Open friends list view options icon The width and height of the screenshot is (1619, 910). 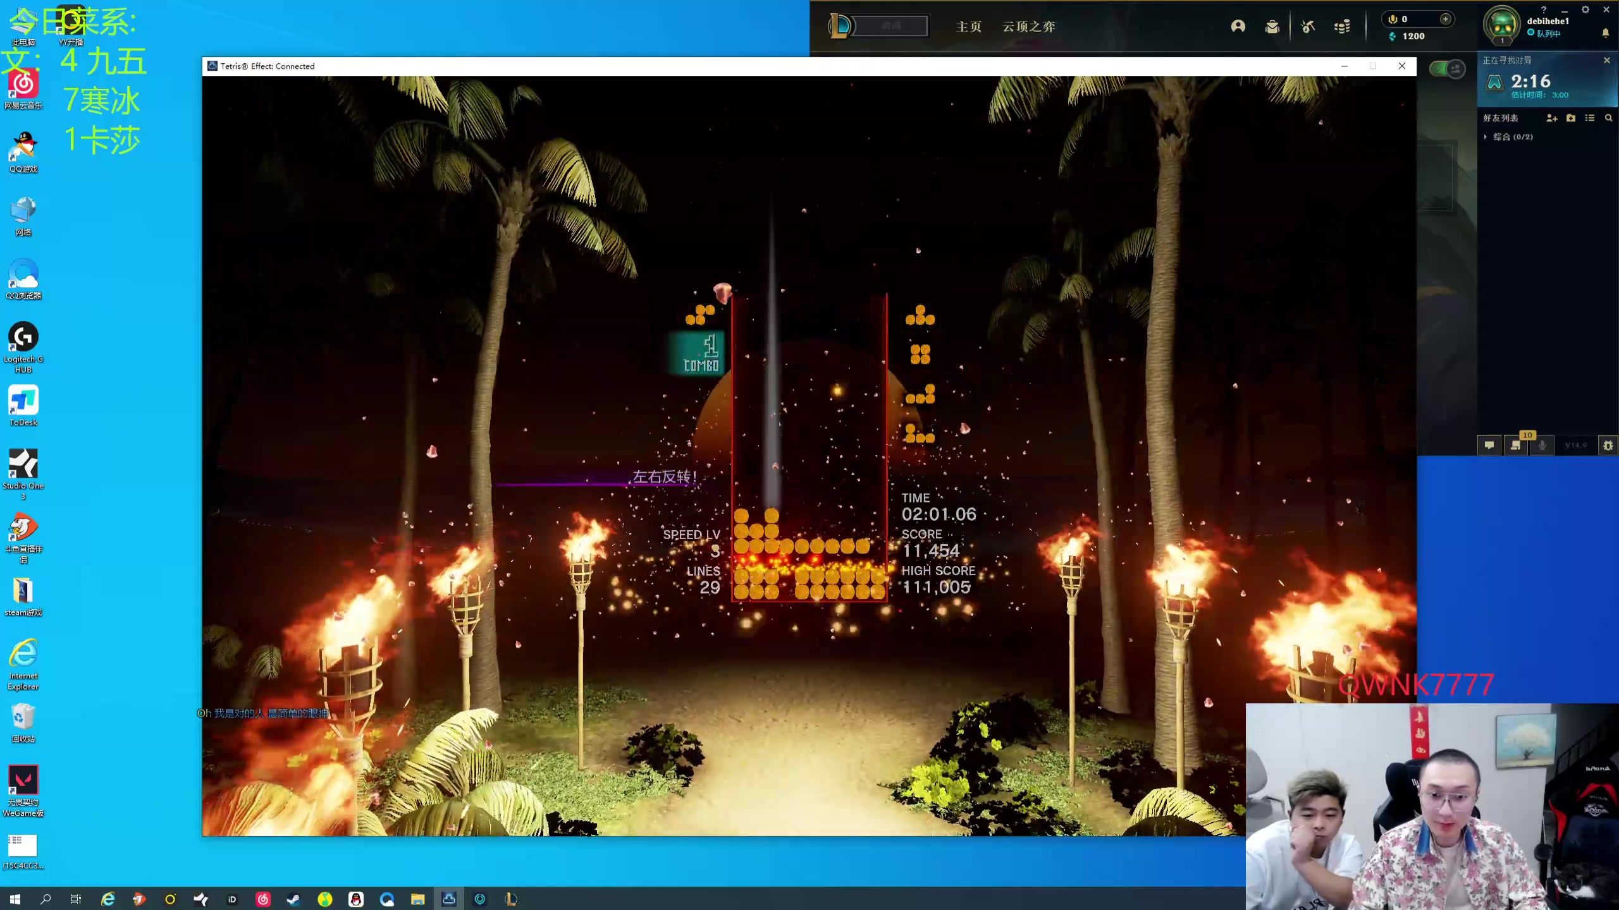(1590, 118)
